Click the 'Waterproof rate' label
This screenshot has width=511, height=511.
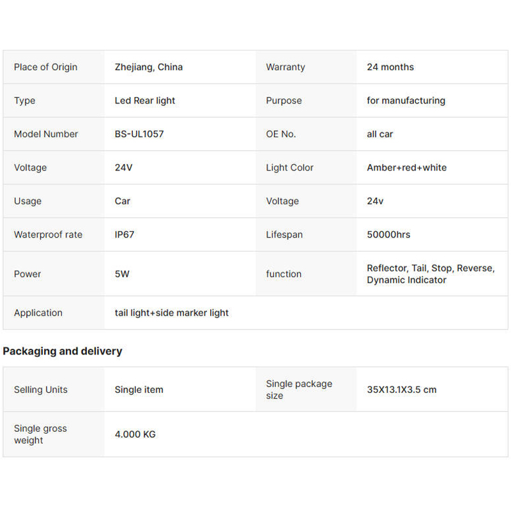point(48,235)
